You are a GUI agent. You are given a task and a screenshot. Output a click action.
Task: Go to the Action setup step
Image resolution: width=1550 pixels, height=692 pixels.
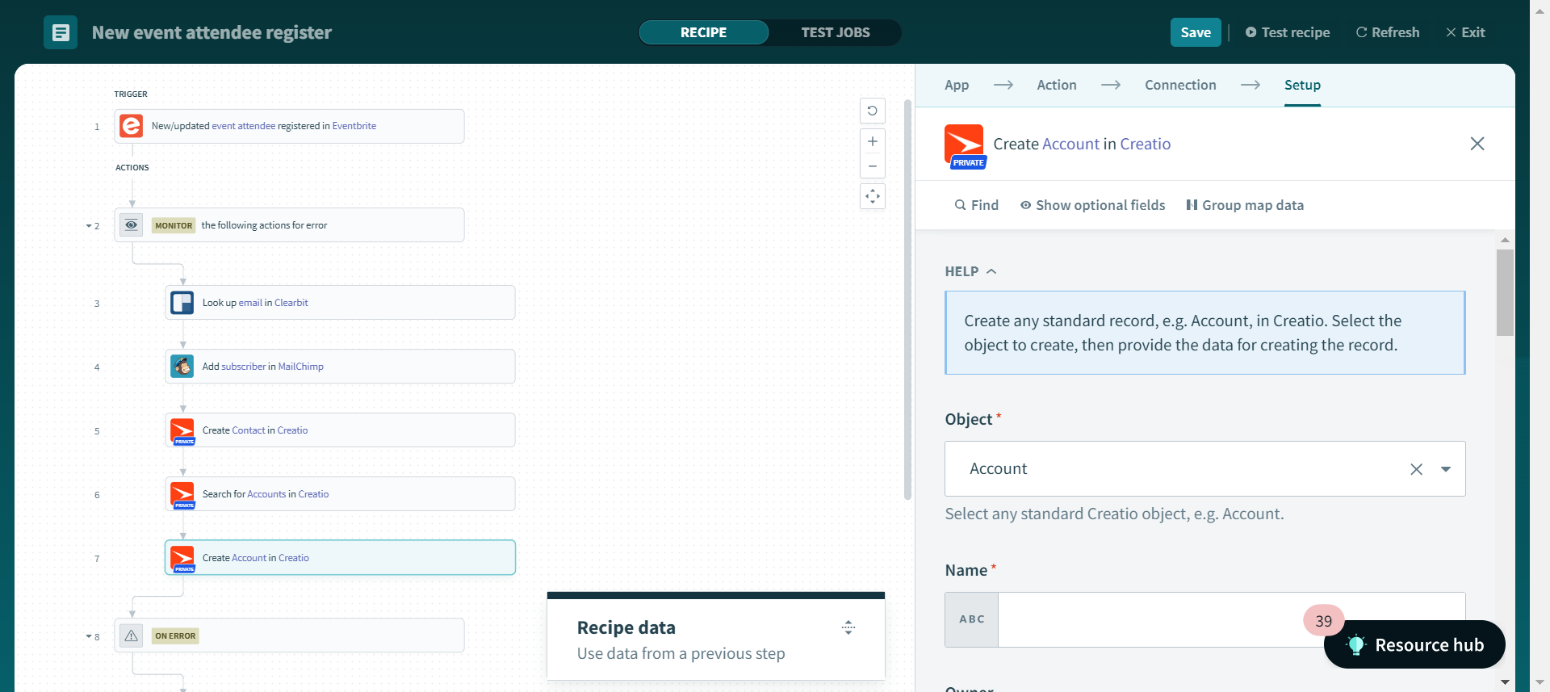[1057, 85]
